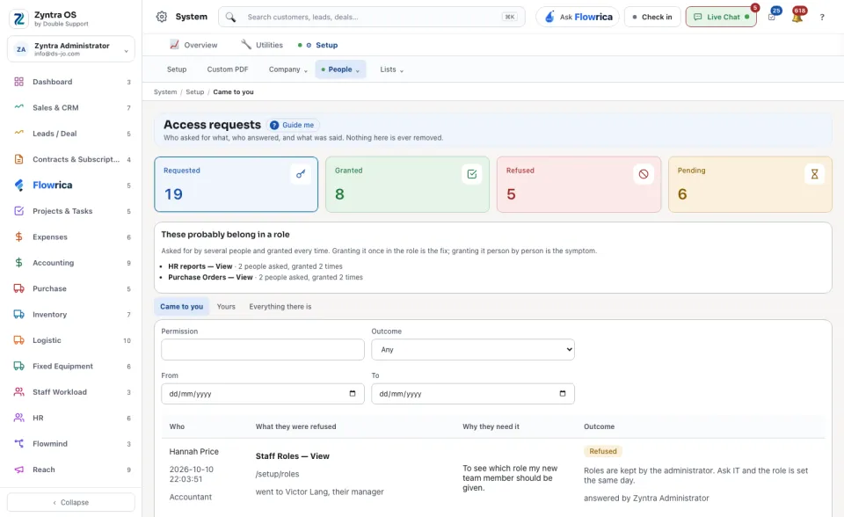
Task: Click the Check in button
Action: coord(652,17)
